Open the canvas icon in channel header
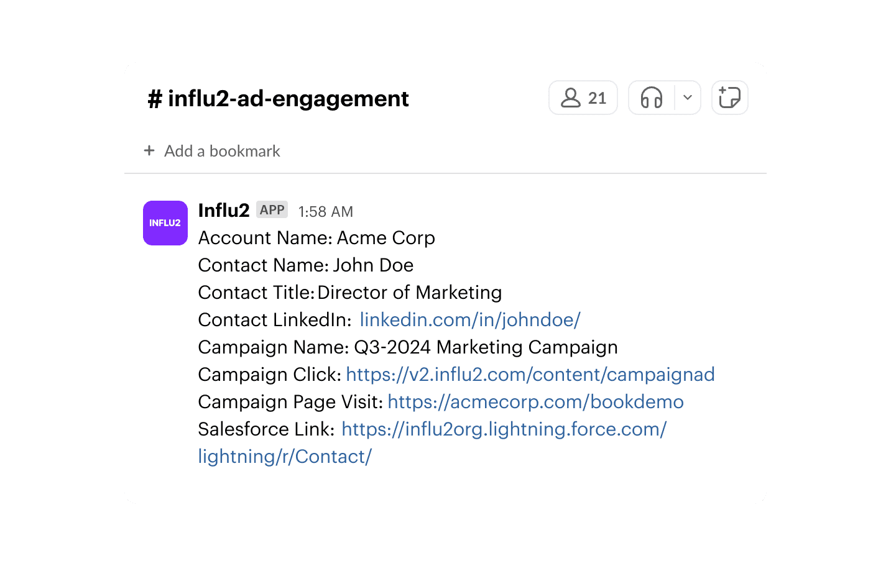Screen dimensions: 891x566 [729, 98]
